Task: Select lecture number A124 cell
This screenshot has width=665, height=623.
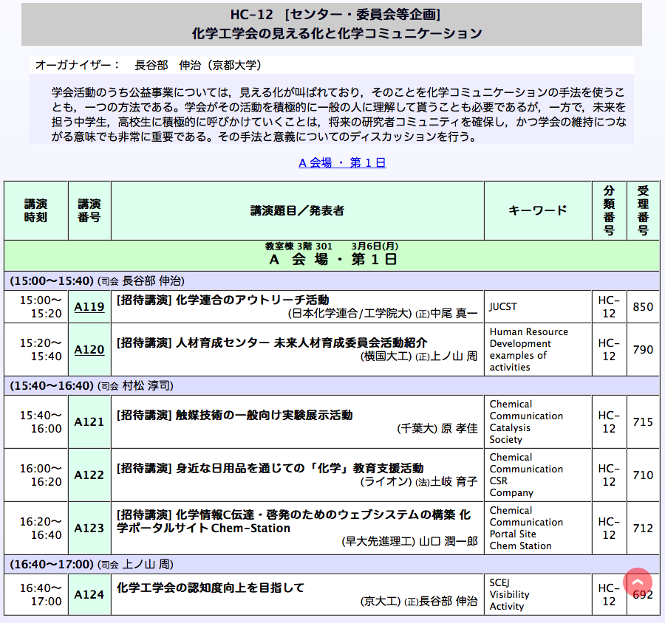Action: click(89, 594)
